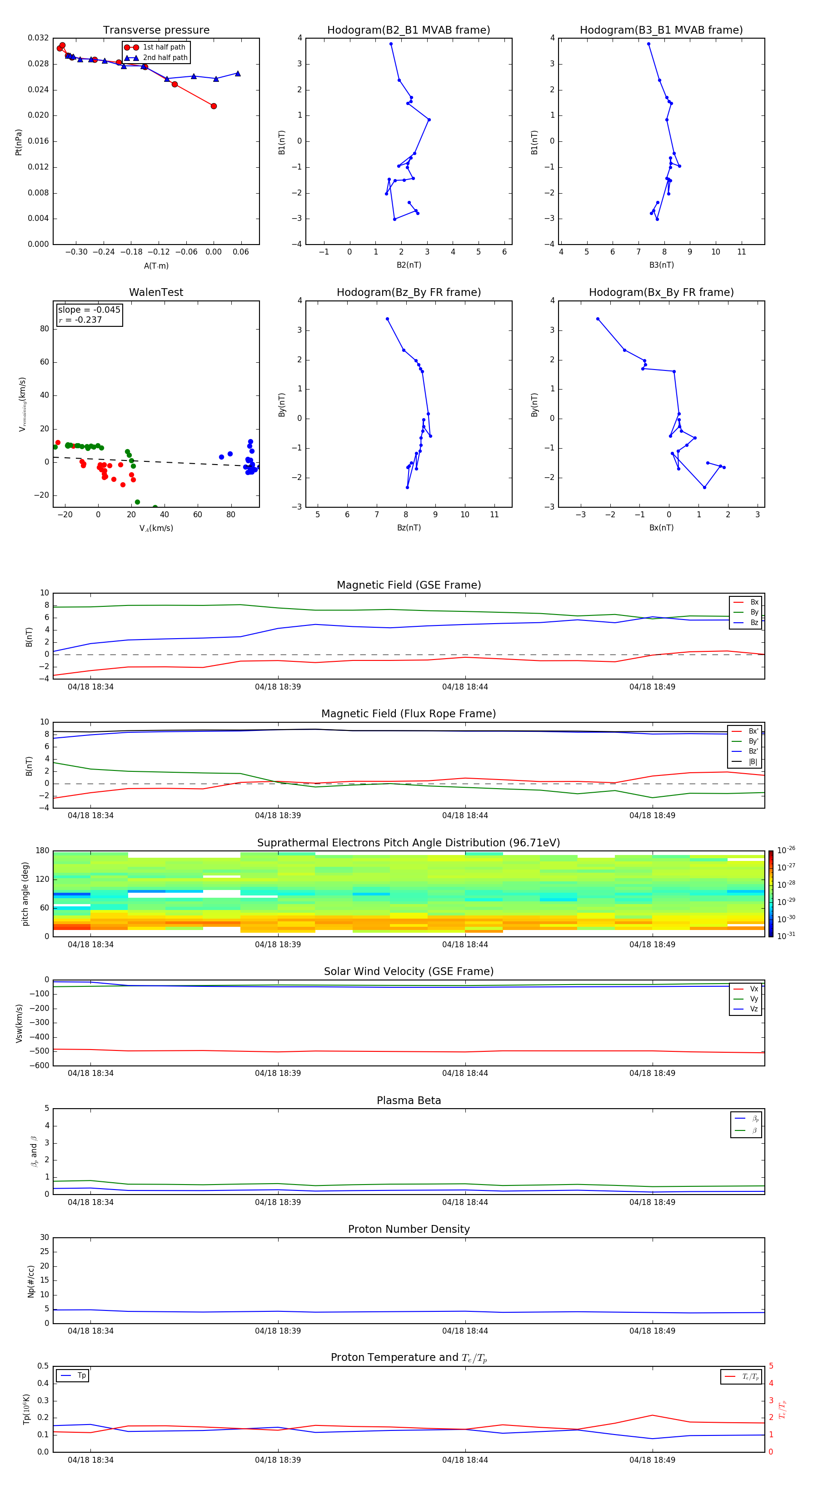Click the Proton Number Density title
Viewport: 818px width, 1500px height.
408,1229
